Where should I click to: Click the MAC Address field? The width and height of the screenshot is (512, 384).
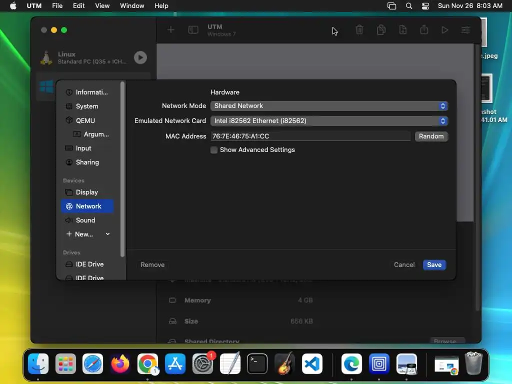(310, 136)
